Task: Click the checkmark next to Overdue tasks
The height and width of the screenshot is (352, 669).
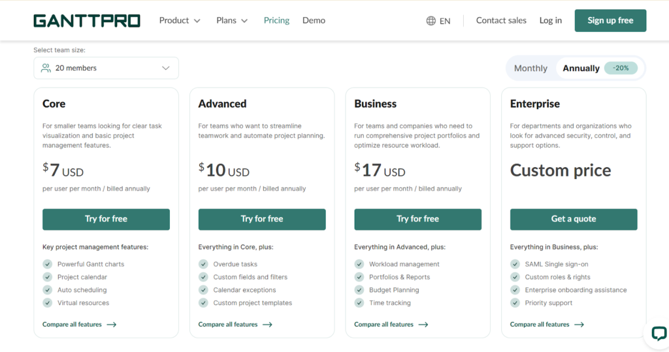Action: coord(203,264)
